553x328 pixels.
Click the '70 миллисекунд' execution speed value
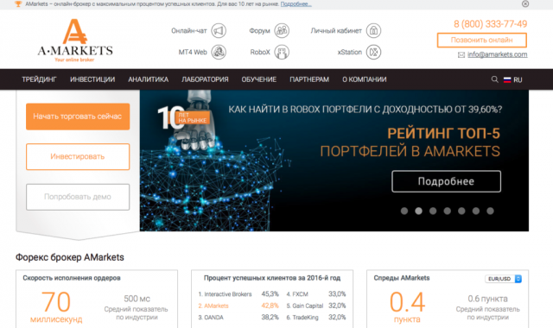click(56, 307)
